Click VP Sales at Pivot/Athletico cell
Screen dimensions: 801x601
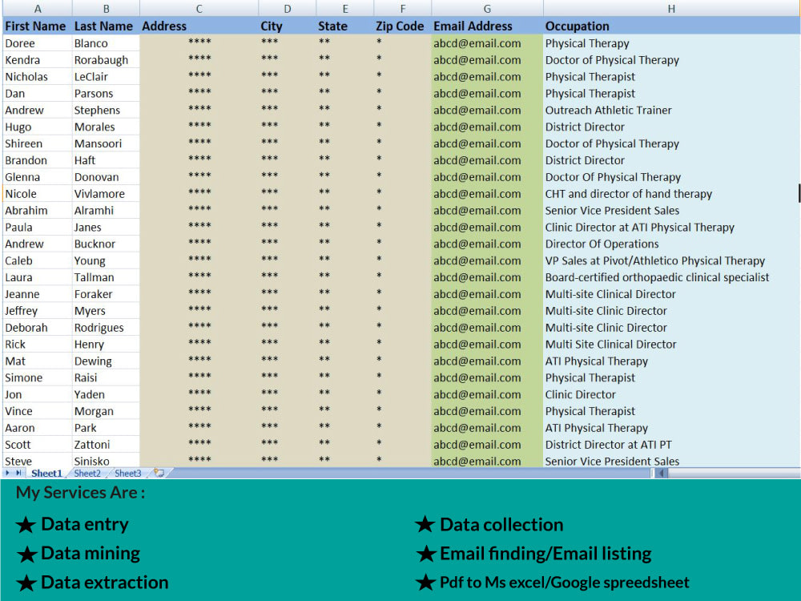(x=671, y=260)
